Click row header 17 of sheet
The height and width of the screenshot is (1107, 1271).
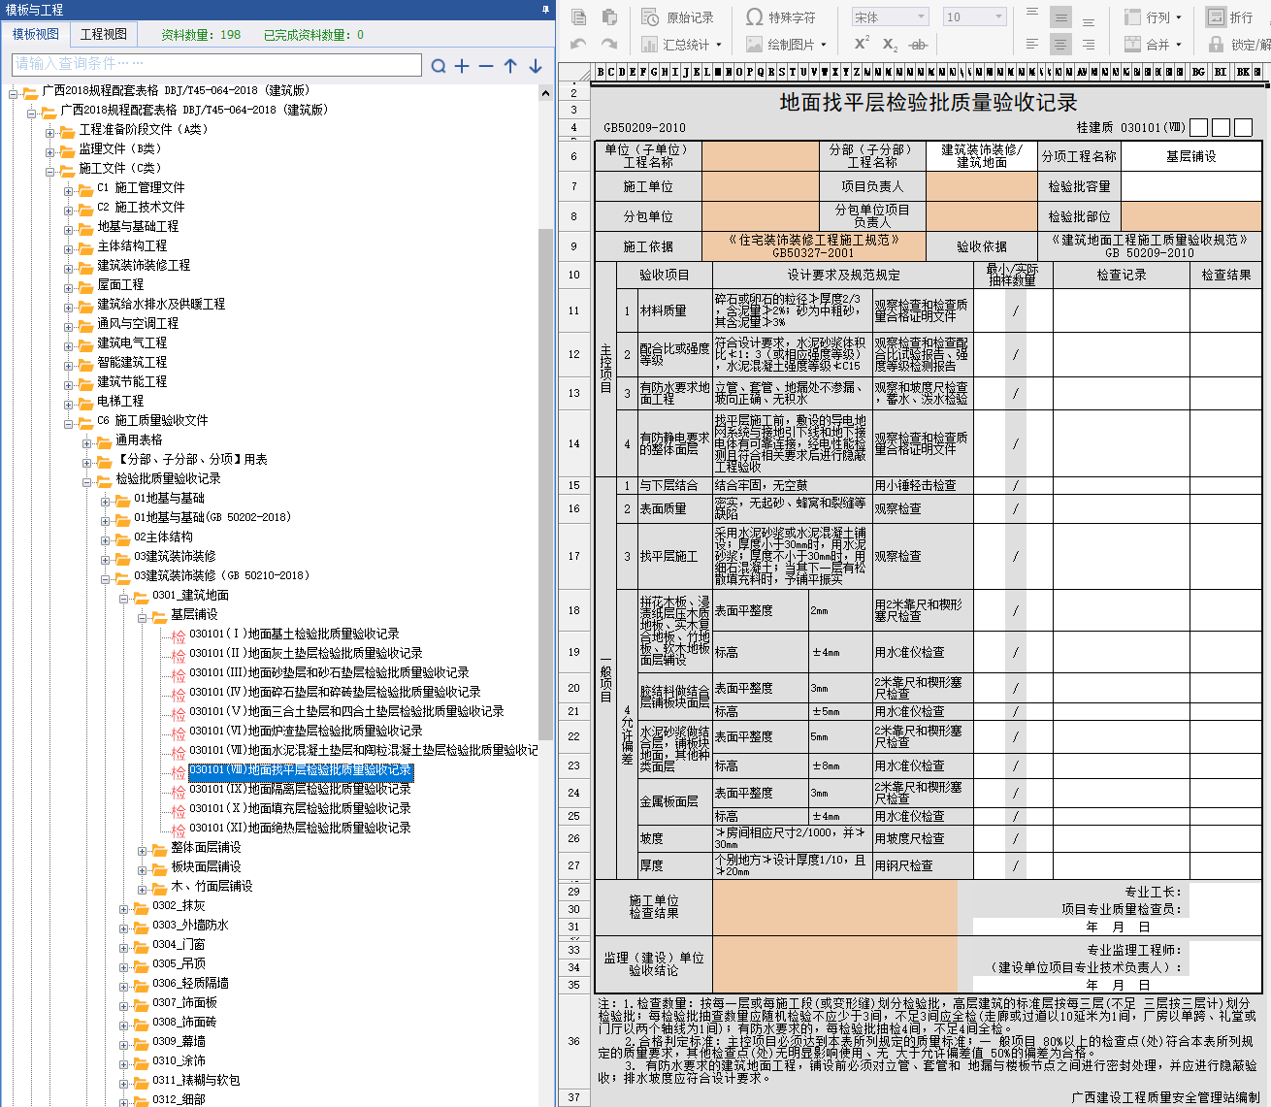(x=574, y=556)
